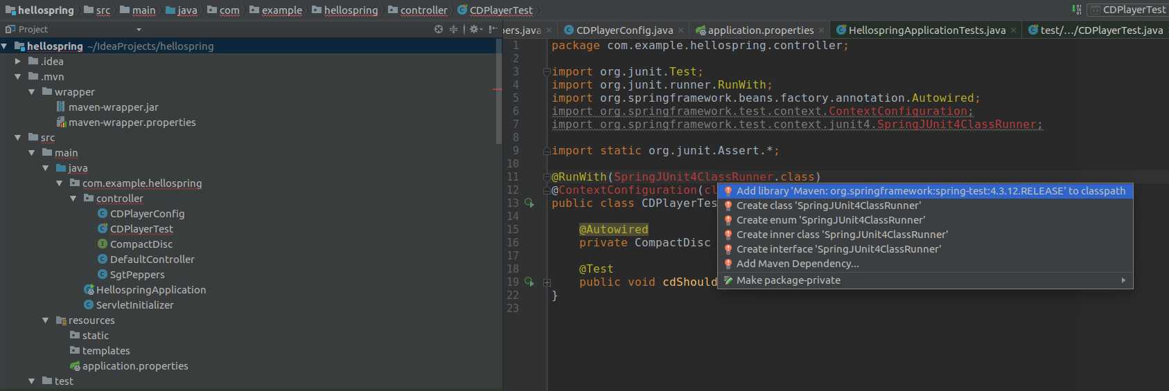Collapse the wrapper folder
Screen dimensions: 1169x391
[x=32, y=92]
